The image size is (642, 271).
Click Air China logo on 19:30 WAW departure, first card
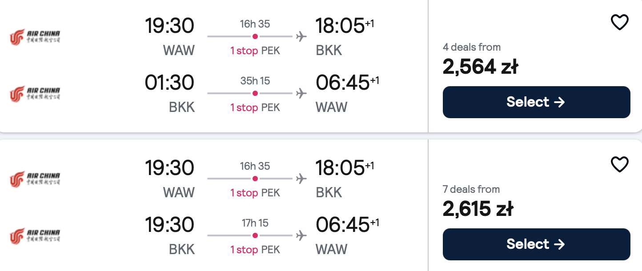(x=35, y=37)
